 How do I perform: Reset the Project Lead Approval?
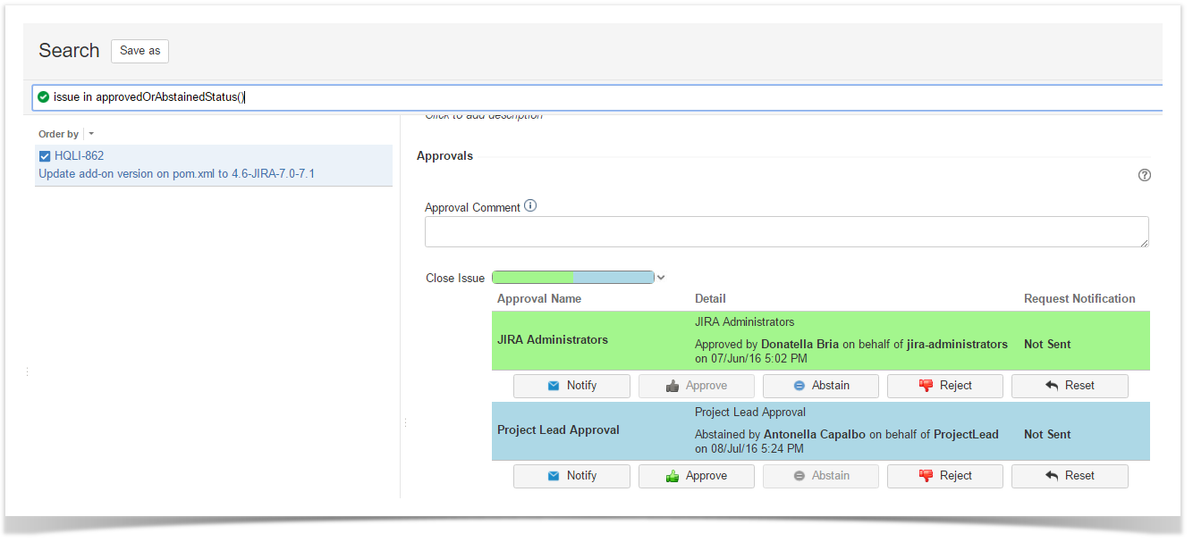click(1069, 476)
